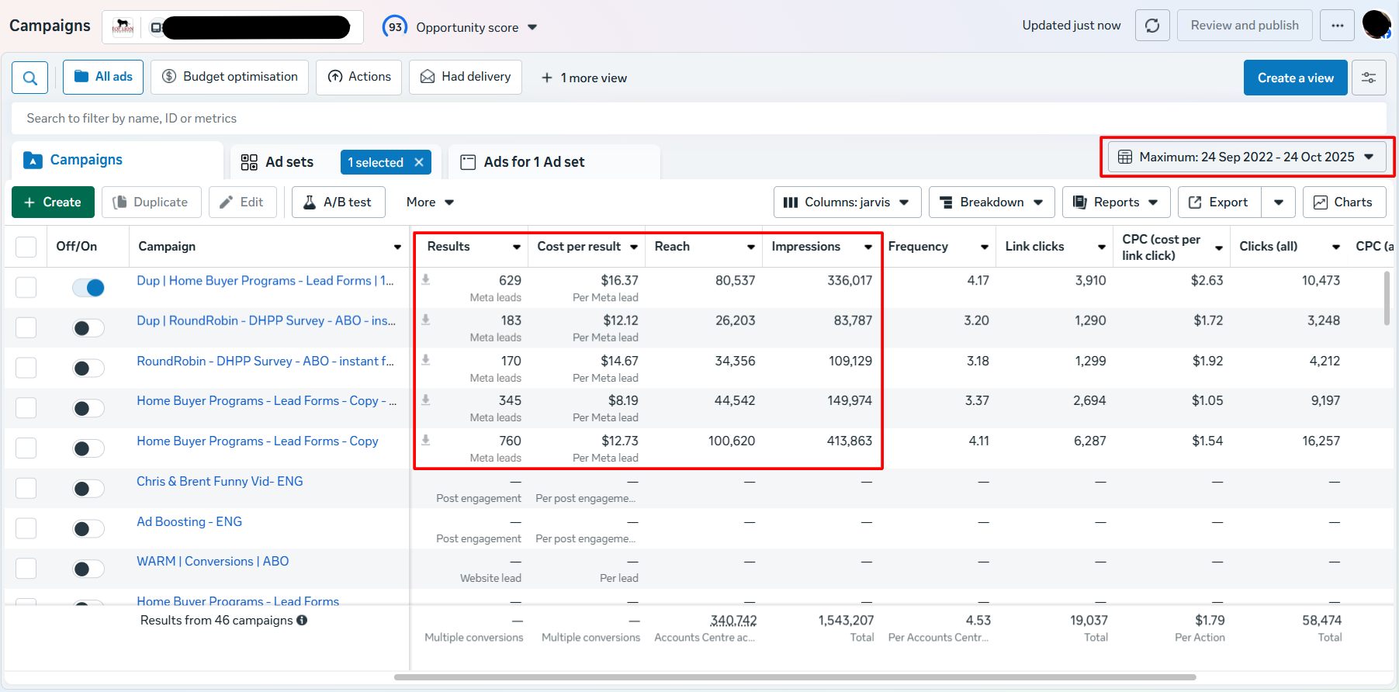Select the All ads view
The image size is (1399, 692).
pos(103,77)
